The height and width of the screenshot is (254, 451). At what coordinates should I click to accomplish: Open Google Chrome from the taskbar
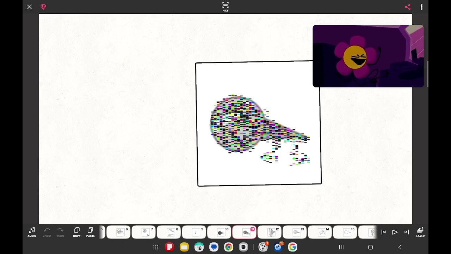point(228,247)
